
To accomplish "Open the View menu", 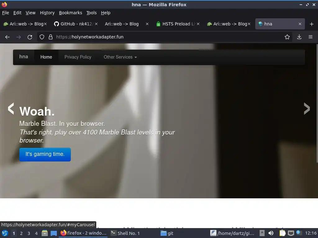I will [31, 13].
